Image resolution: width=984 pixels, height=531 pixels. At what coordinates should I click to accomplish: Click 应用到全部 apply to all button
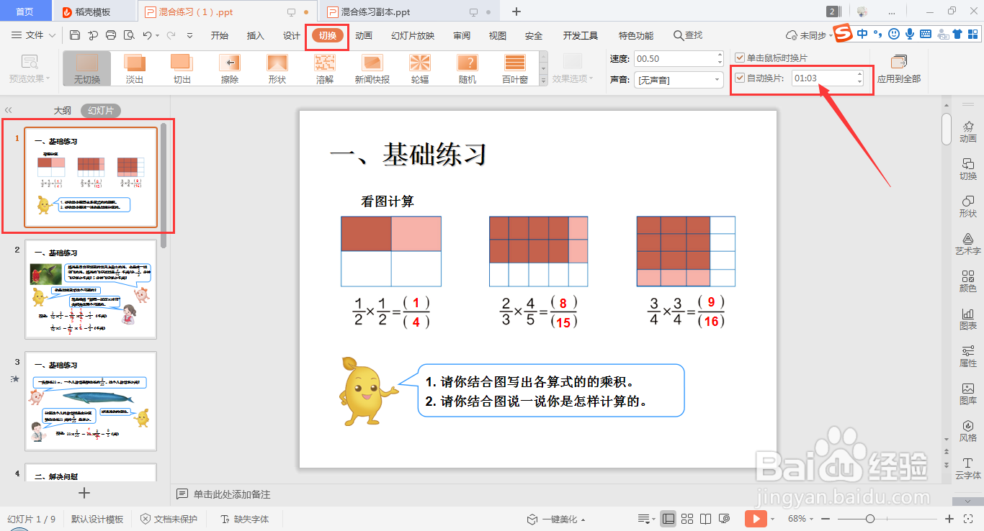899,68
